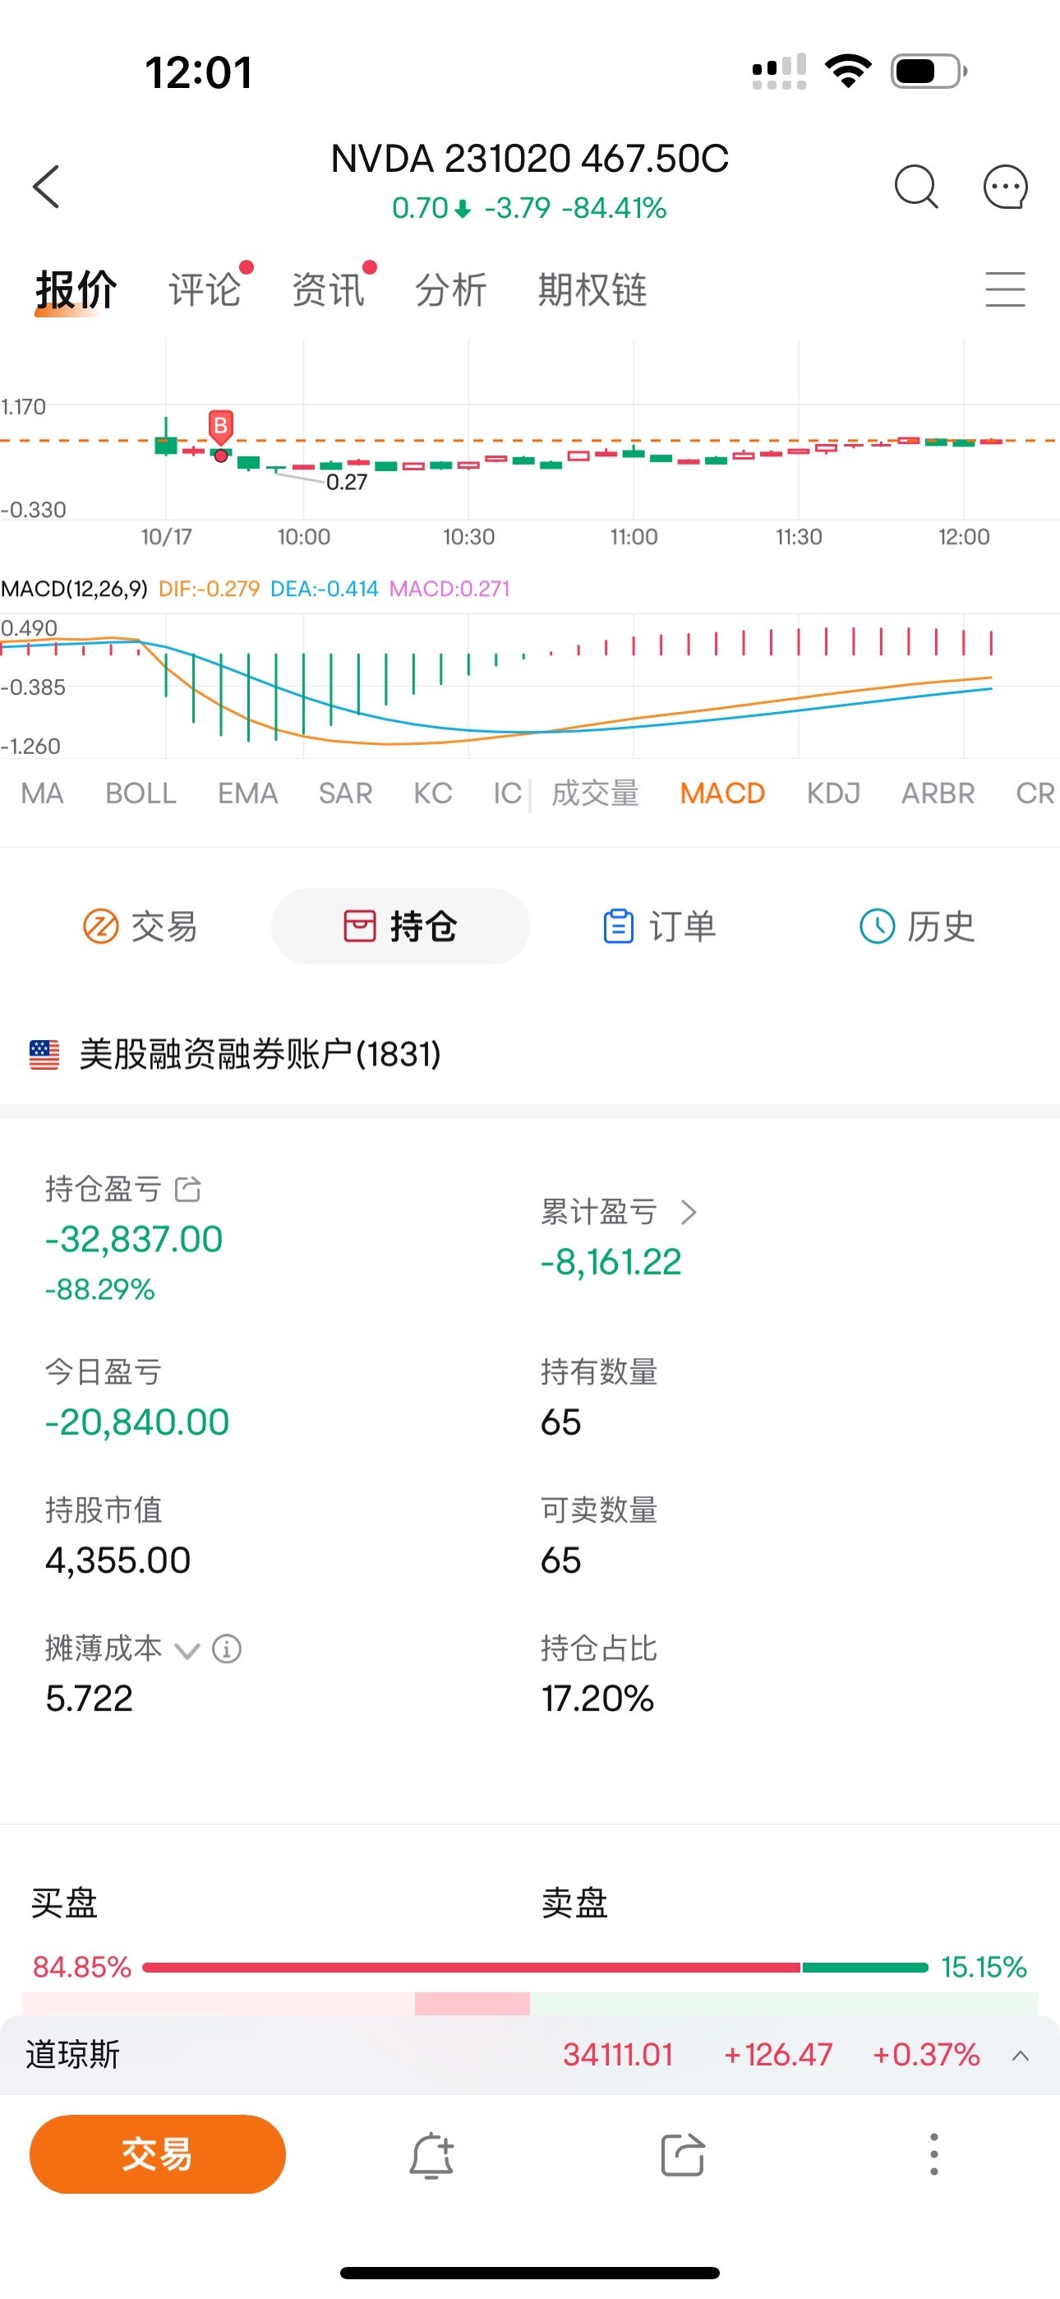Choose the 成交量 volume indicator
The image size is (1060, 2299).
[x=595, y=793]
